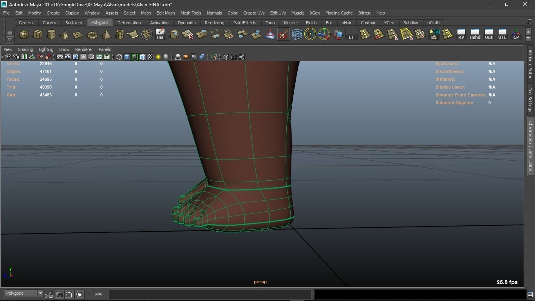
Task: Click the MEL command input field
Action: 210,295
